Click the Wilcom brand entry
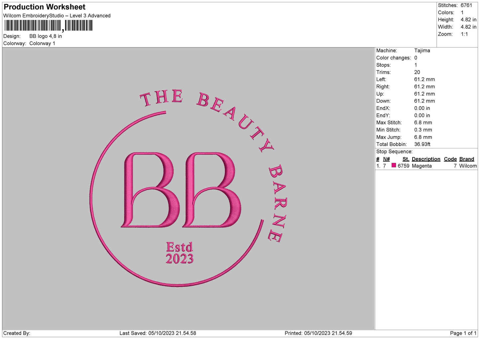480x339 pixels. [468, 166]
